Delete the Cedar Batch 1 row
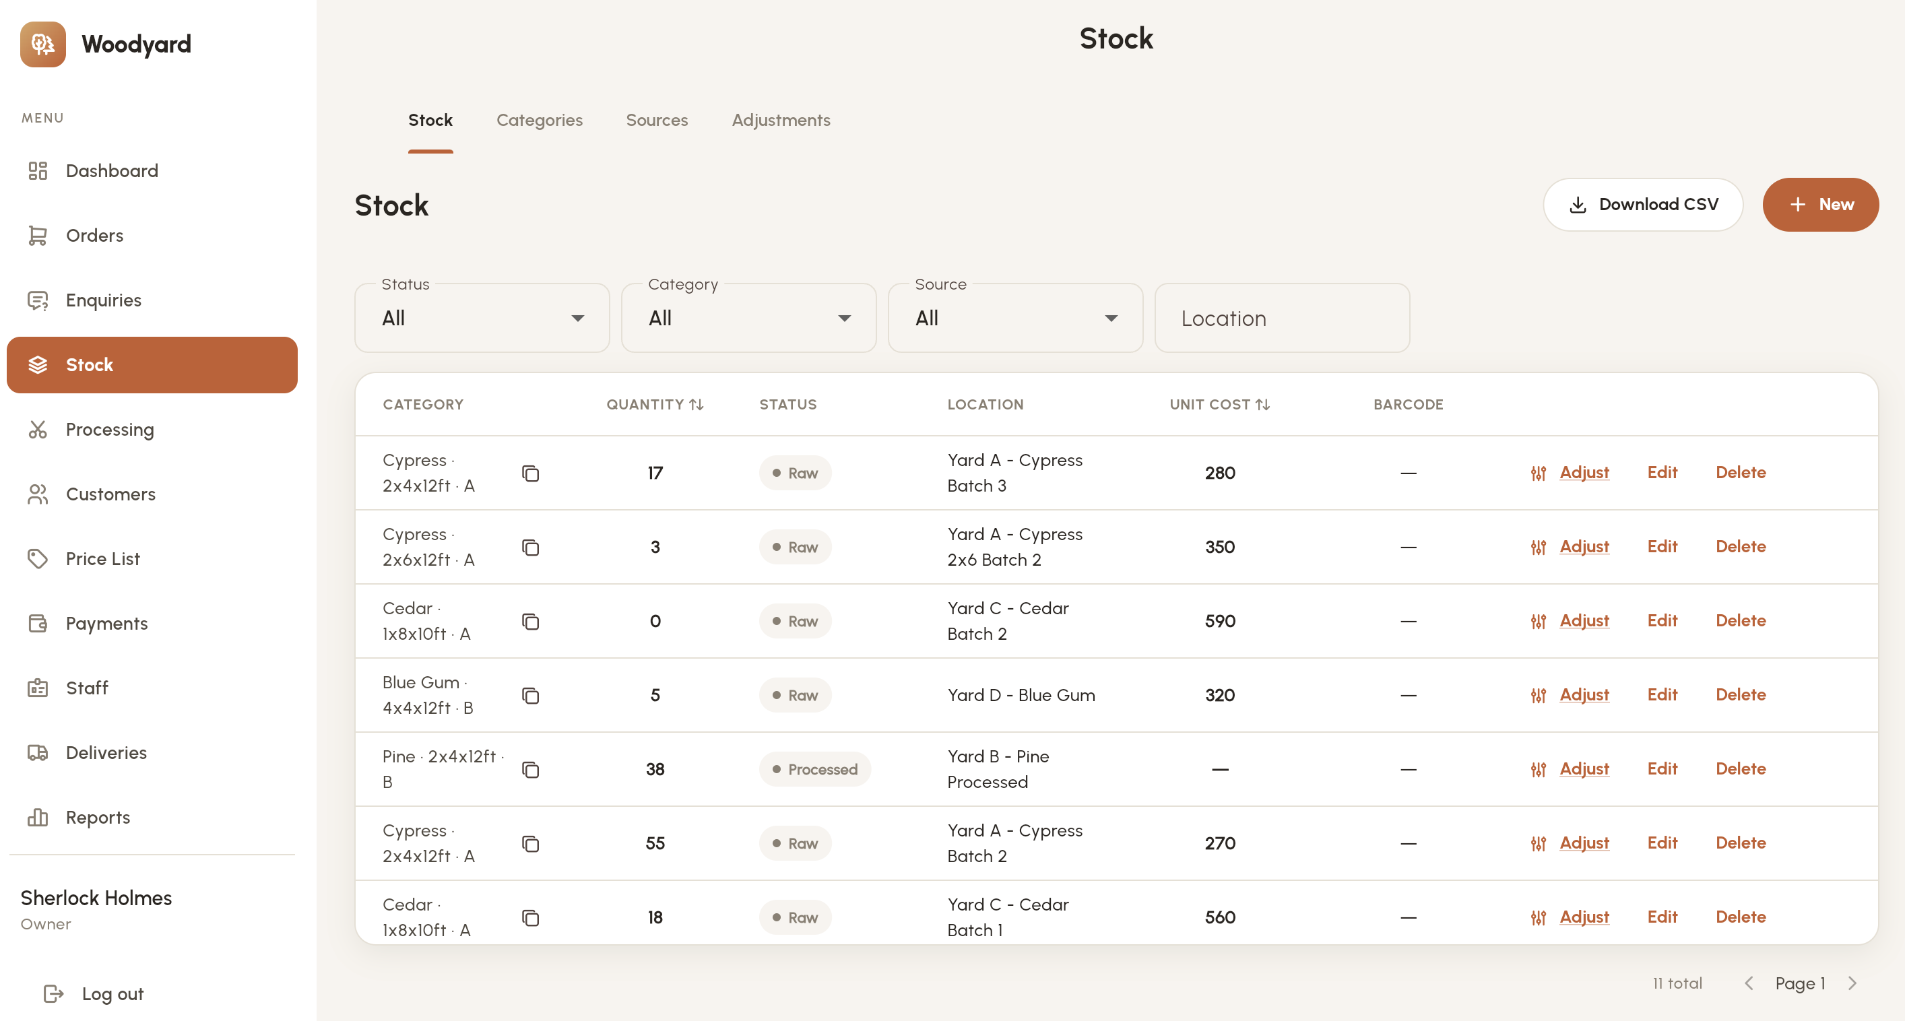The image size is (1905, 1021). point(1740,917)
